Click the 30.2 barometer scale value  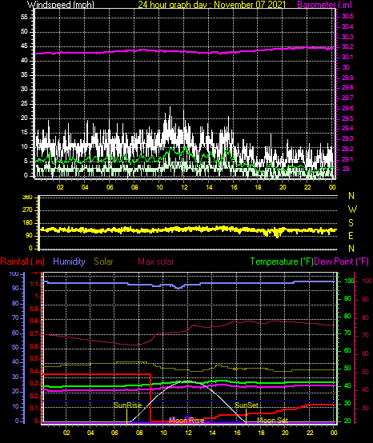pos(347,47)
